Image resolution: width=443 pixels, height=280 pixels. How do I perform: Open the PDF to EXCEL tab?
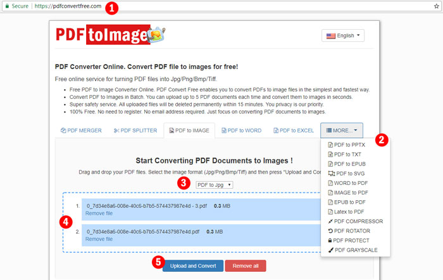pyautogui.click(x=294, y=130)
